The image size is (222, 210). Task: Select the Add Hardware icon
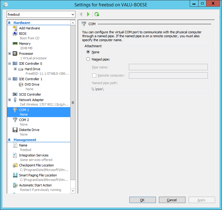tap(15, 28)
